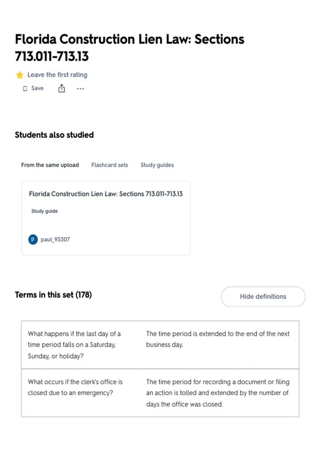Image resolution: width=320 pixels, height=454 pixels.
Task: Switch to 'Study guides' tab
Action: coord(157,165)
